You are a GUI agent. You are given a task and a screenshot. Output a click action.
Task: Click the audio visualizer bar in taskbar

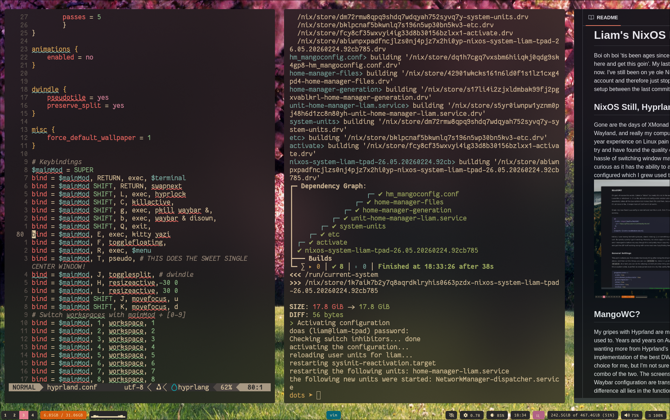click(108, 415)
